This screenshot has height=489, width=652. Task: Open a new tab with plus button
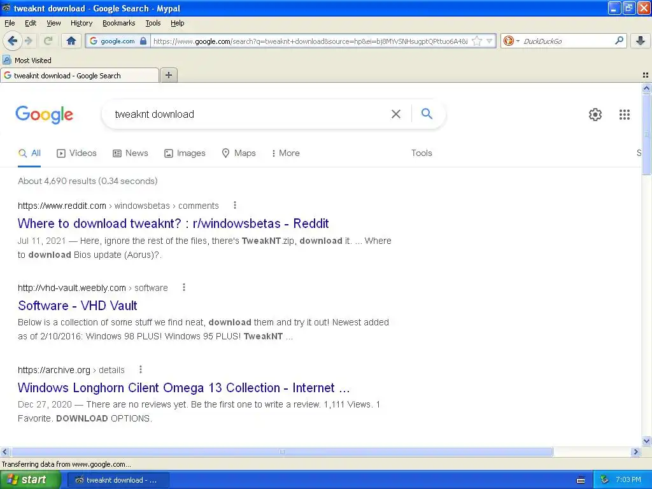(168, 75)
